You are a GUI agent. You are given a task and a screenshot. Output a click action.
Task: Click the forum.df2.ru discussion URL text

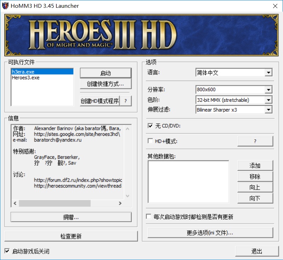tap(78, 180)
